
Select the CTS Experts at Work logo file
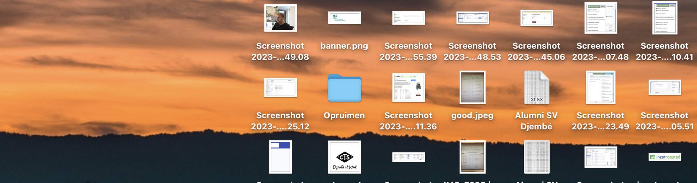pos(344,157)
